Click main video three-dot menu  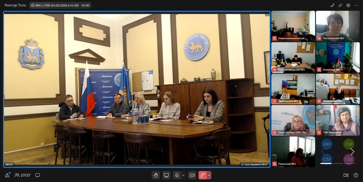pyautogui.click(x=267, y=14)
